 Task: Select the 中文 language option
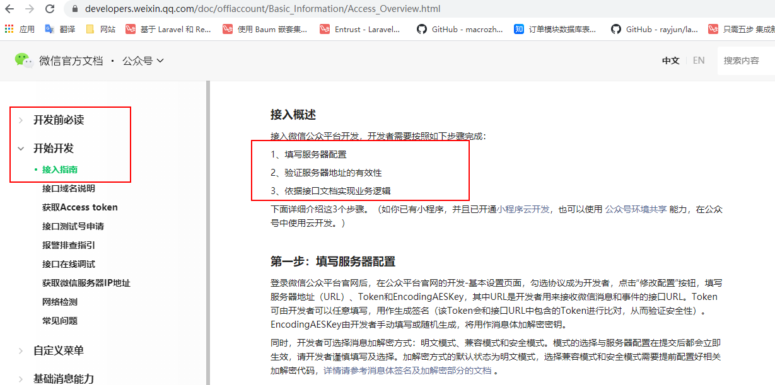coord(671,60)
